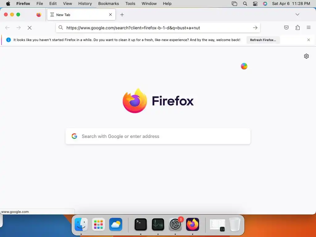The width and height of the screenshot is (316, 237).
Task: Open Trash from the Dock
Action: [x=235, y=224]
